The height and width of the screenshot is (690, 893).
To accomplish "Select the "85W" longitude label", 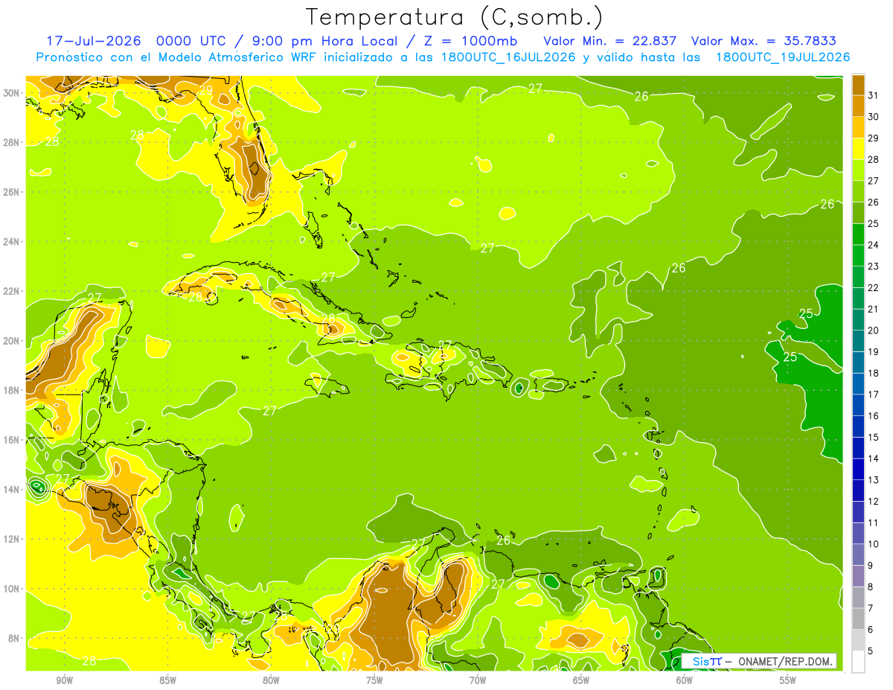I will coord(167,680).
